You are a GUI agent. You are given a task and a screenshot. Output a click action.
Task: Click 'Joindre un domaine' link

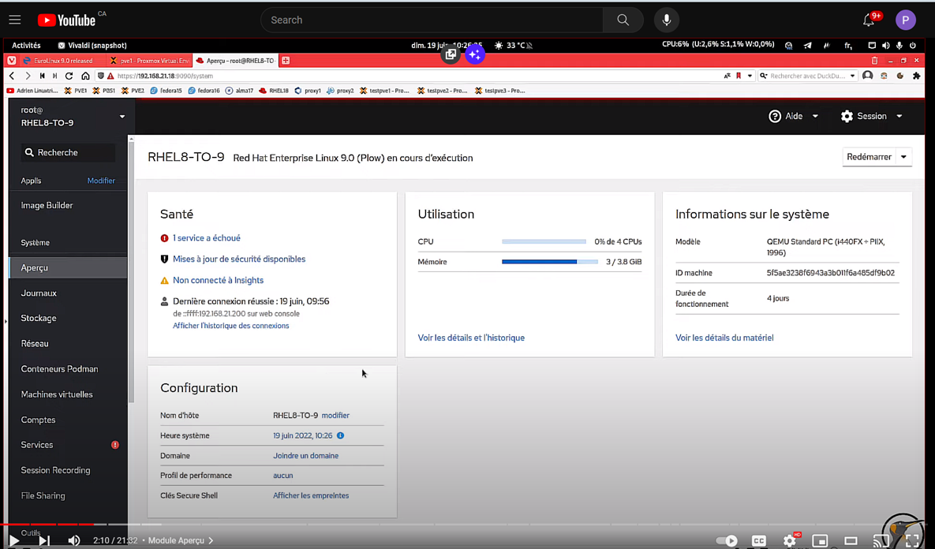click(x=306, y=455)
